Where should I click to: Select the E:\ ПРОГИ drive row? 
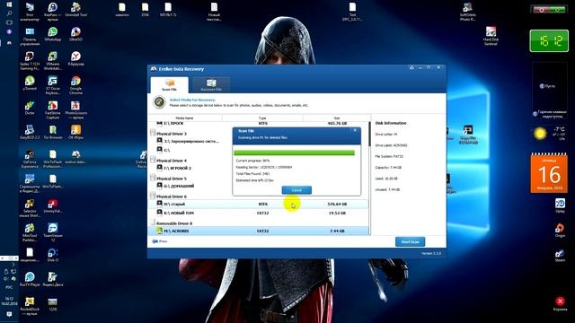pos(259,124)
